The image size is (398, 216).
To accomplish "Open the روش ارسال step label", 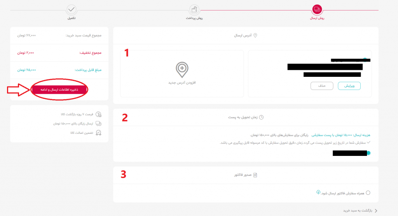I will coord(317,18).
